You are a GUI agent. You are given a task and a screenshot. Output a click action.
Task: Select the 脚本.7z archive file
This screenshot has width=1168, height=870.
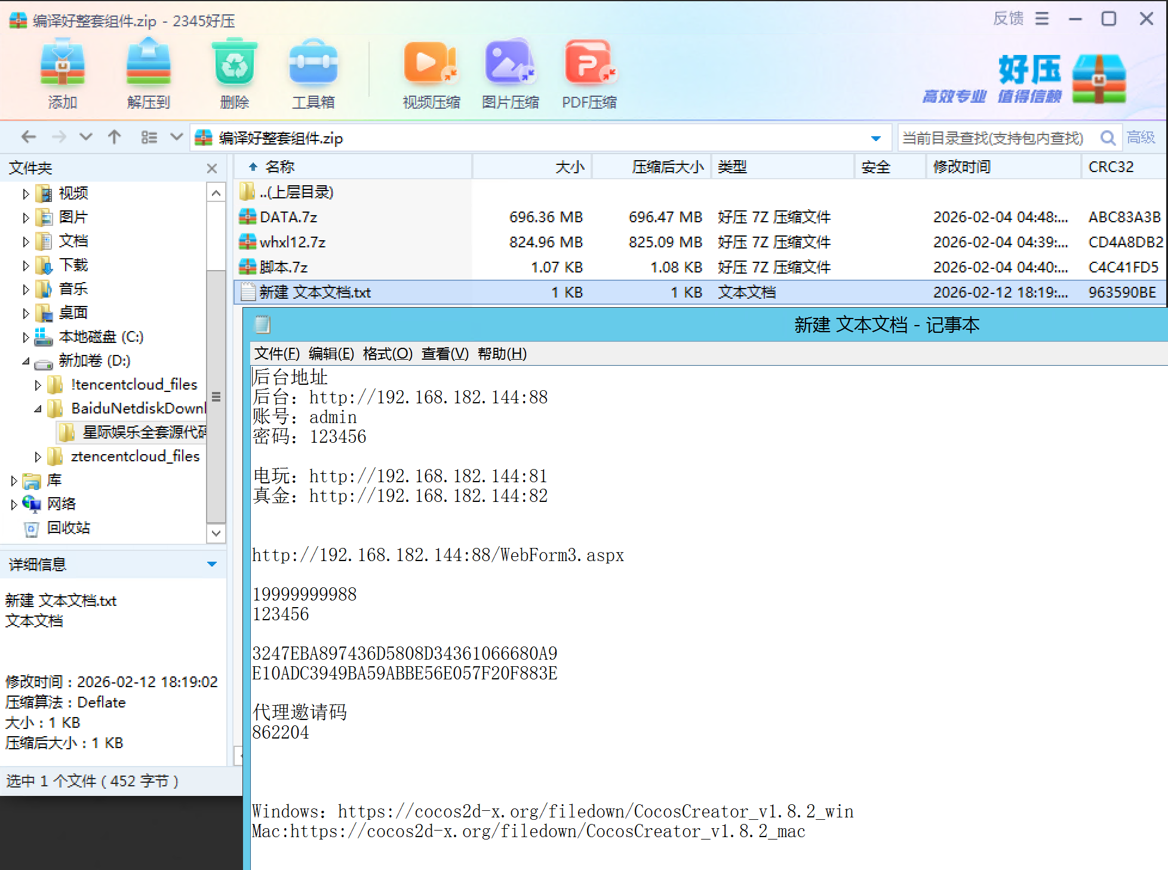(700, 267)
